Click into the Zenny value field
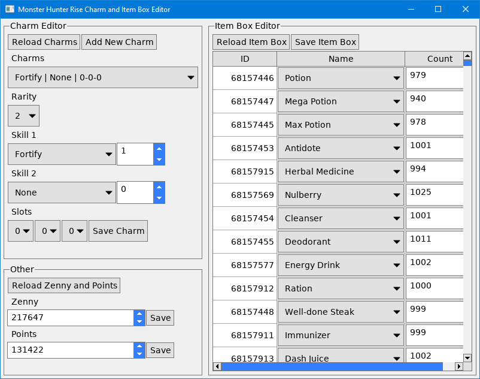 (71, 318)
